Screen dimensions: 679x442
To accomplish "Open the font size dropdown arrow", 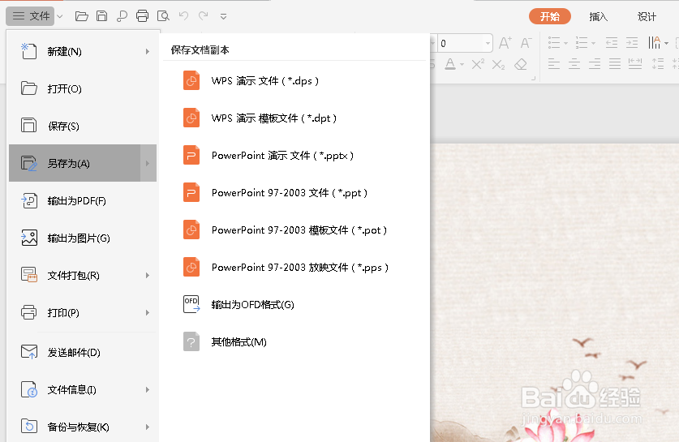I will pos(488,43).
